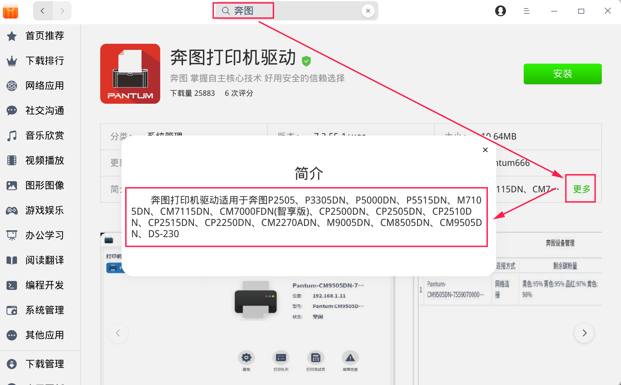Click the 简介 heading in the dialog
The height and width of the screenshot is (385, 621).
point(309,174)
